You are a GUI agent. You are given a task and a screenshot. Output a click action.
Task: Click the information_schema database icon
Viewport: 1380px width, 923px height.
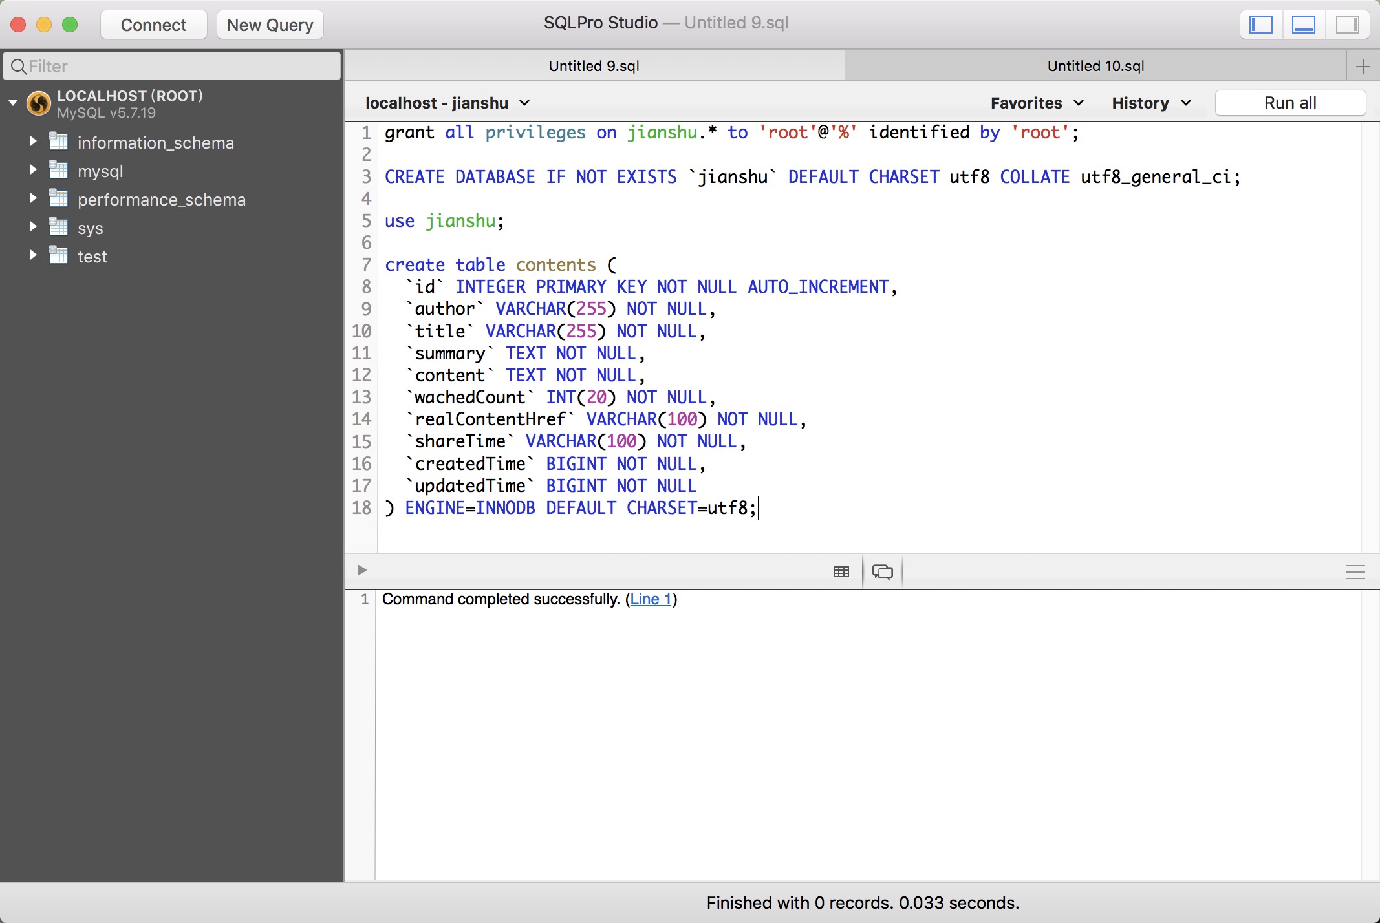pos(59,142)
